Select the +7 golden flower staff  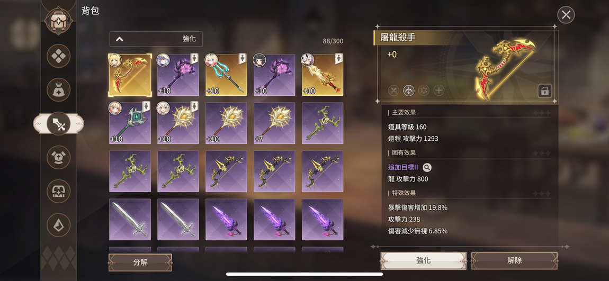(274, 123)
